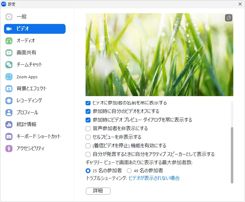Click the Recording circle icon
Screen dimensions: 245x202
pyautogui.click(x=9, y=101)
